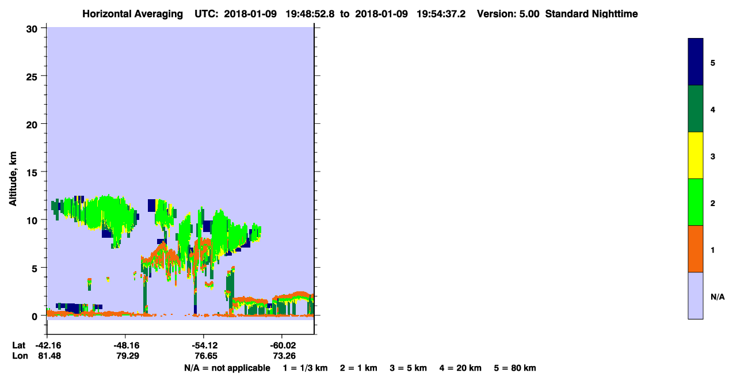Click the dark green colorbar segment for 4
Image resolution: width=748 pixels, height=384 pixels.
point(696,109)
